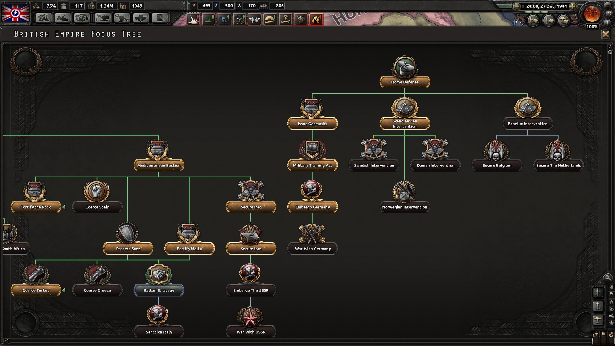The height and width of the screenshot is (346, 615).
Task: Click the War With Germany focus
Action: 313,249
